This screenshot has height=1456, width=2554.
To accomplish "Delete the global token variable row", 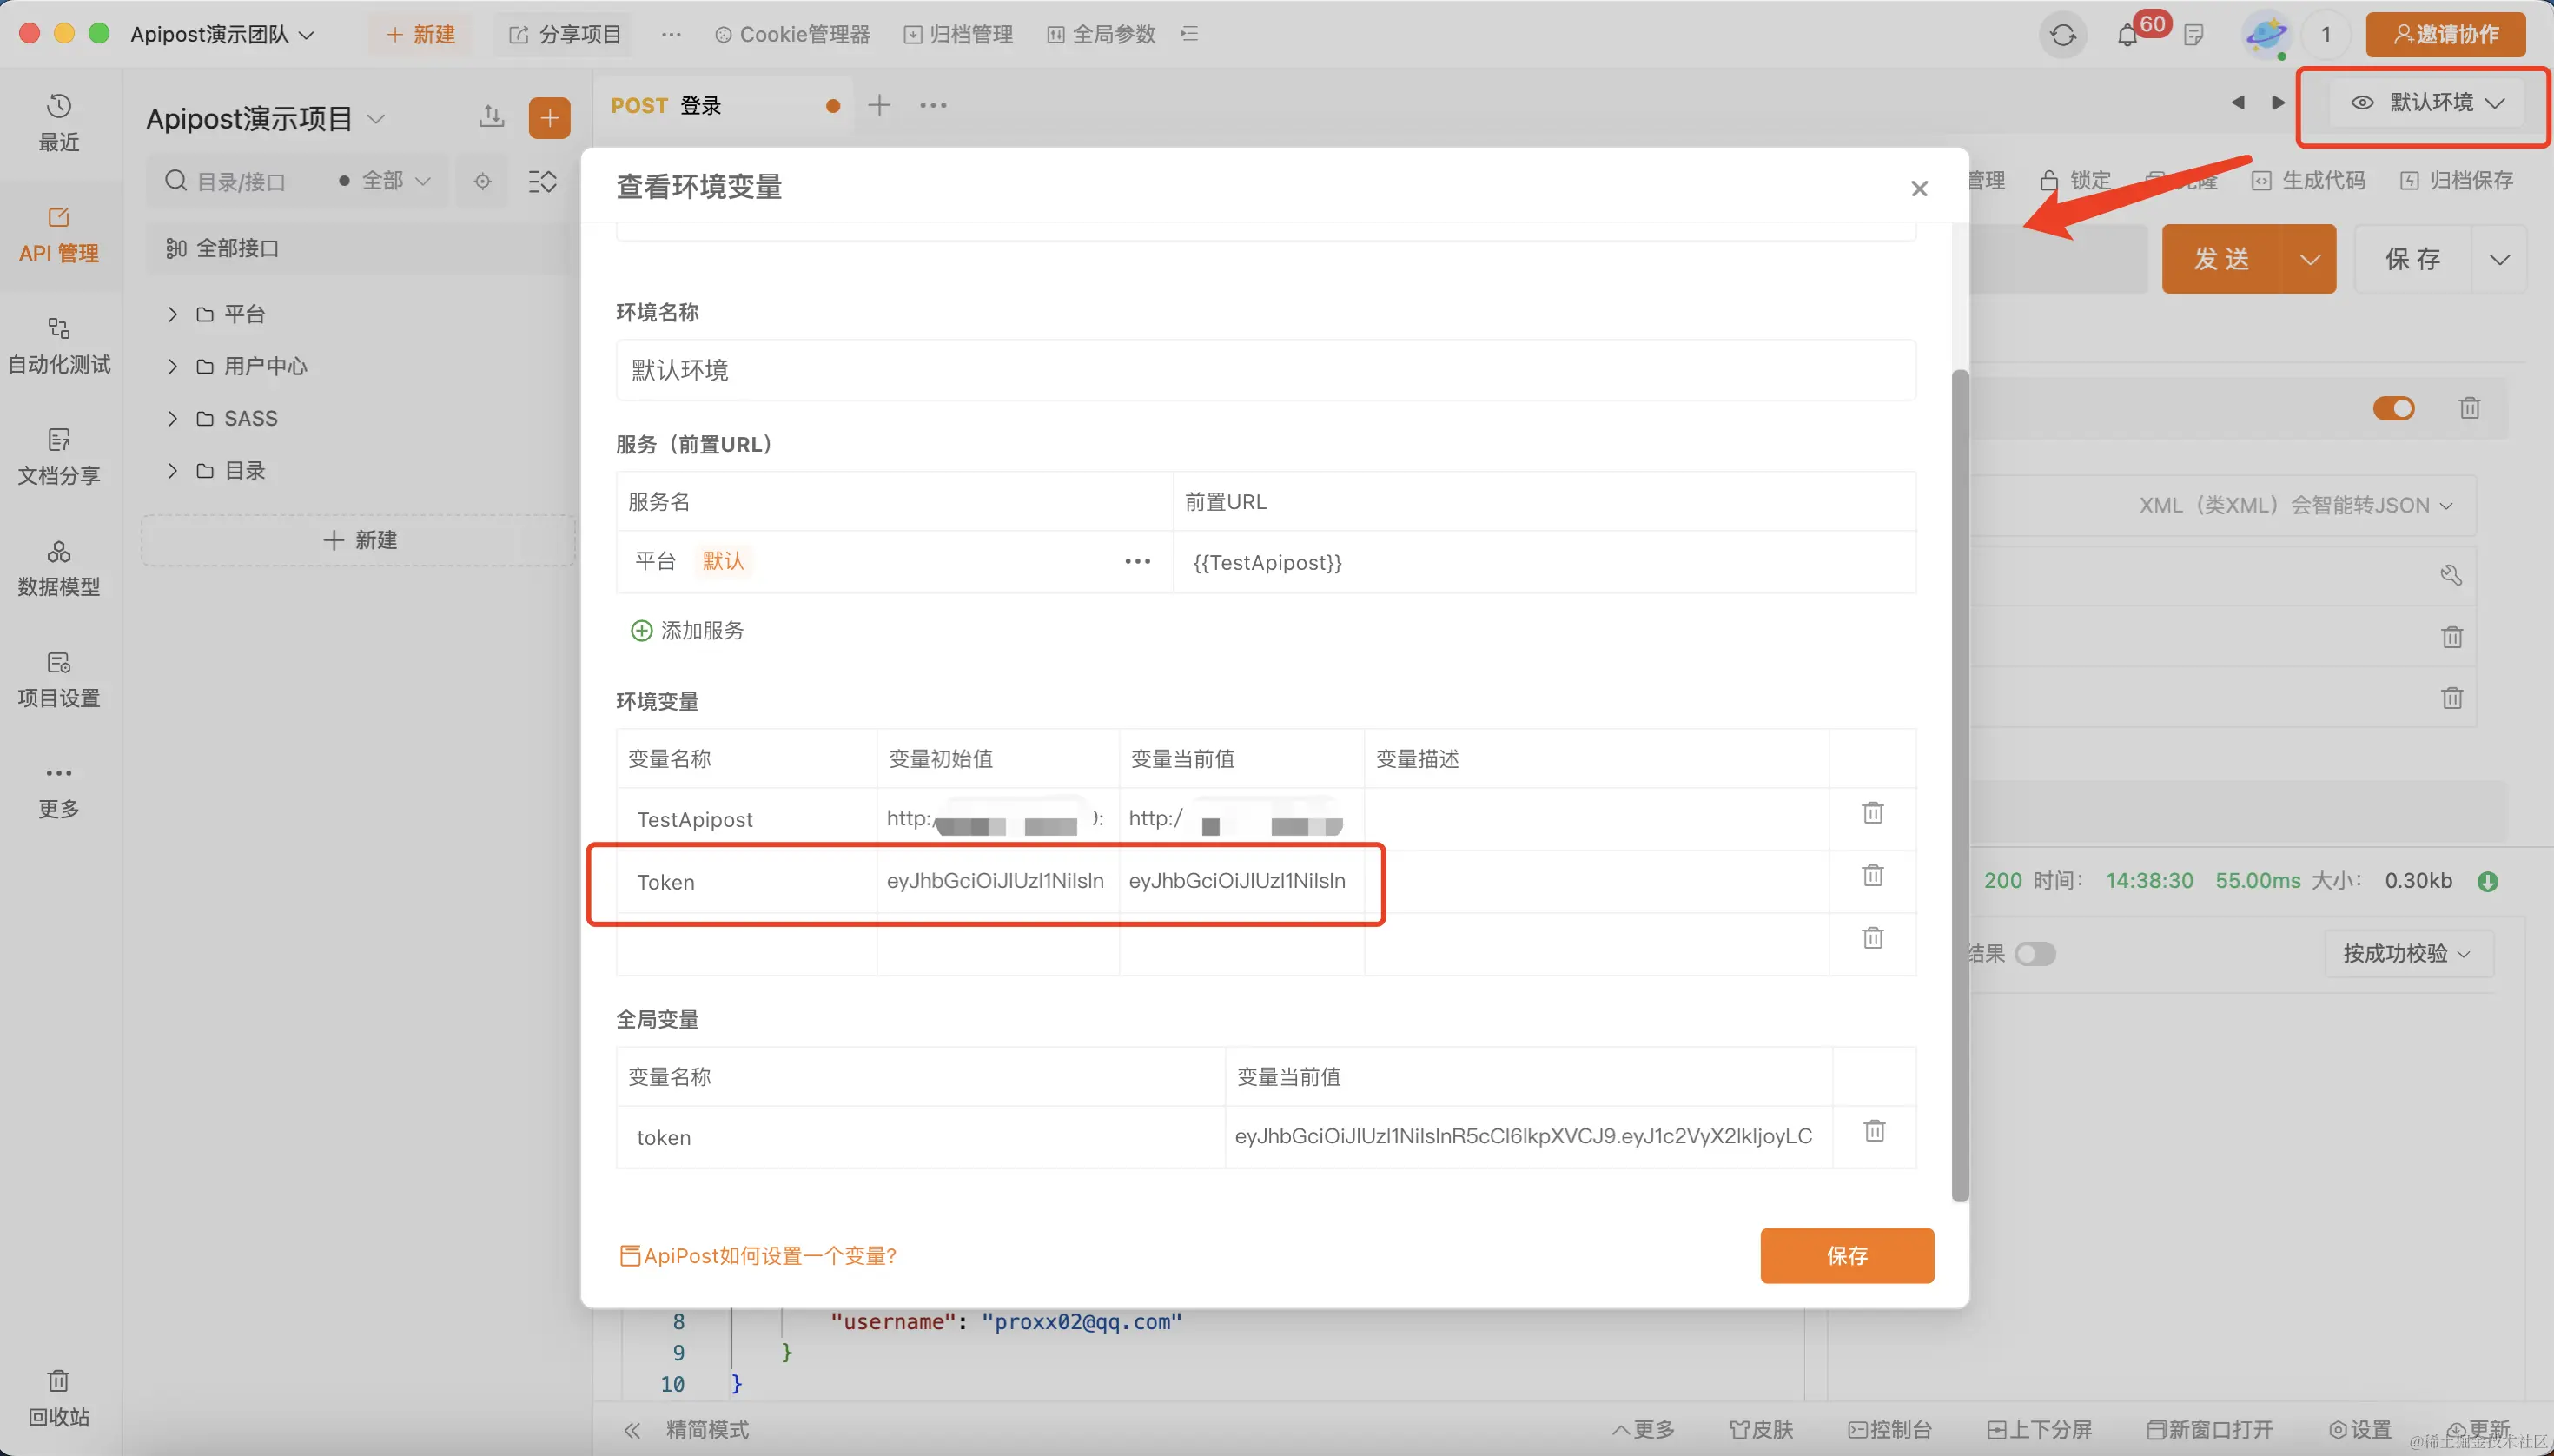I will coord(1874,1130).
